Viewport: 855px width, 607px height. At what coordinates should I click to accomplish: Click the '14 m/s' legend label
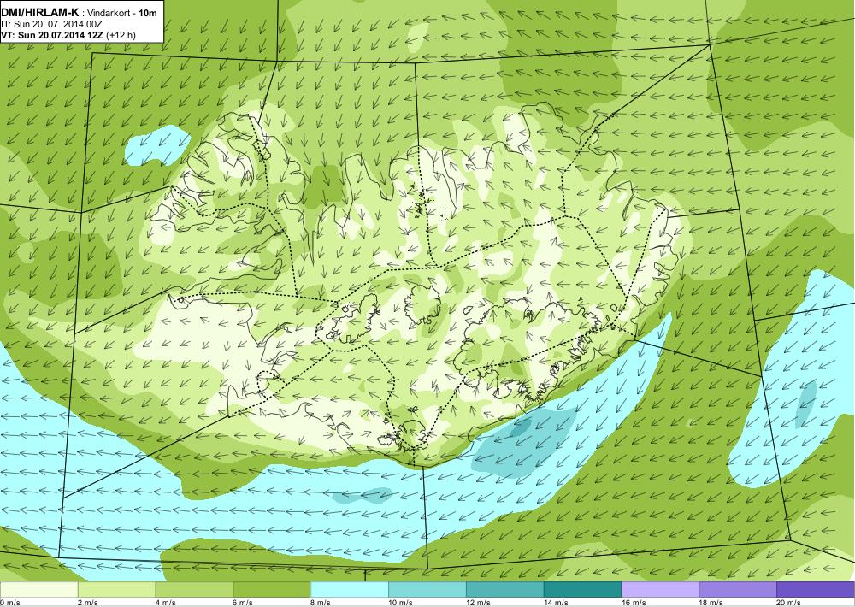(x=557, y=603)
